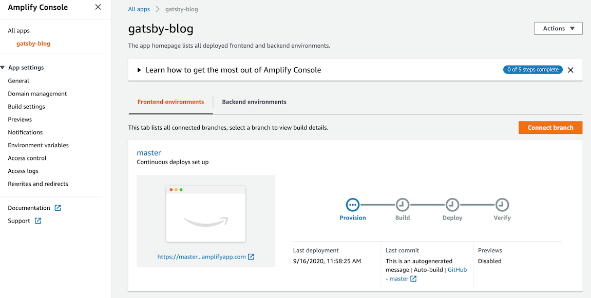This screenshot has height=298, width=591.
Task: Open General settings
Action: (18, 81)
